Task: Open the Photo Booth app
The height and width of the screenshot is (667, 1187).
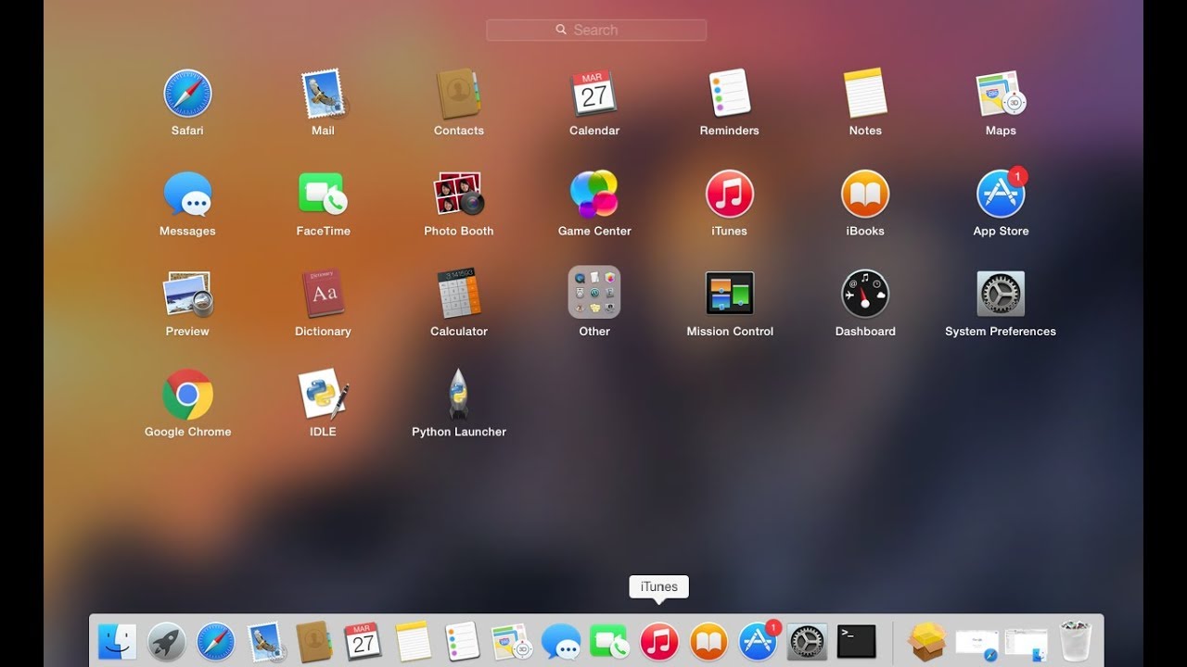Action: click(x=459, y=195)
